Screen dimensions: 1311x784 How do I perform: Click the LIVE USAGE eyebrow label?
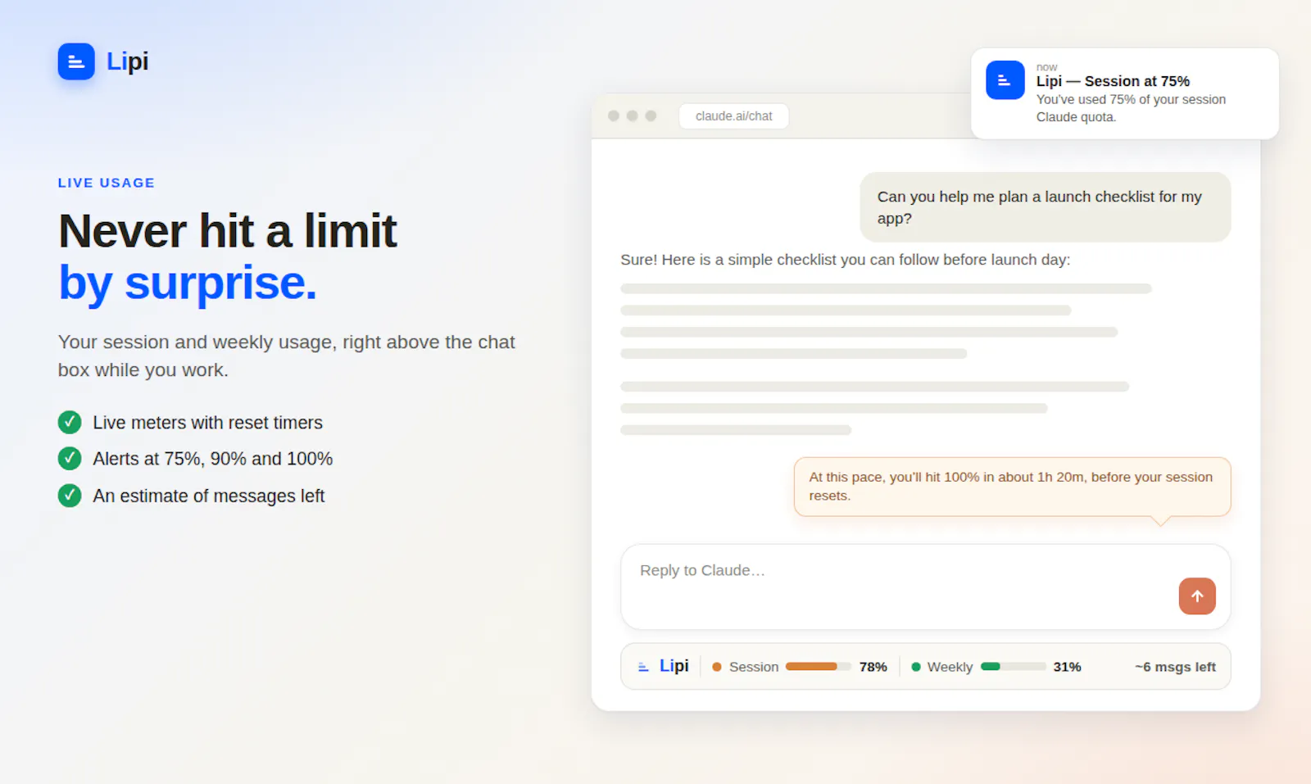click(x=107, y=183)
